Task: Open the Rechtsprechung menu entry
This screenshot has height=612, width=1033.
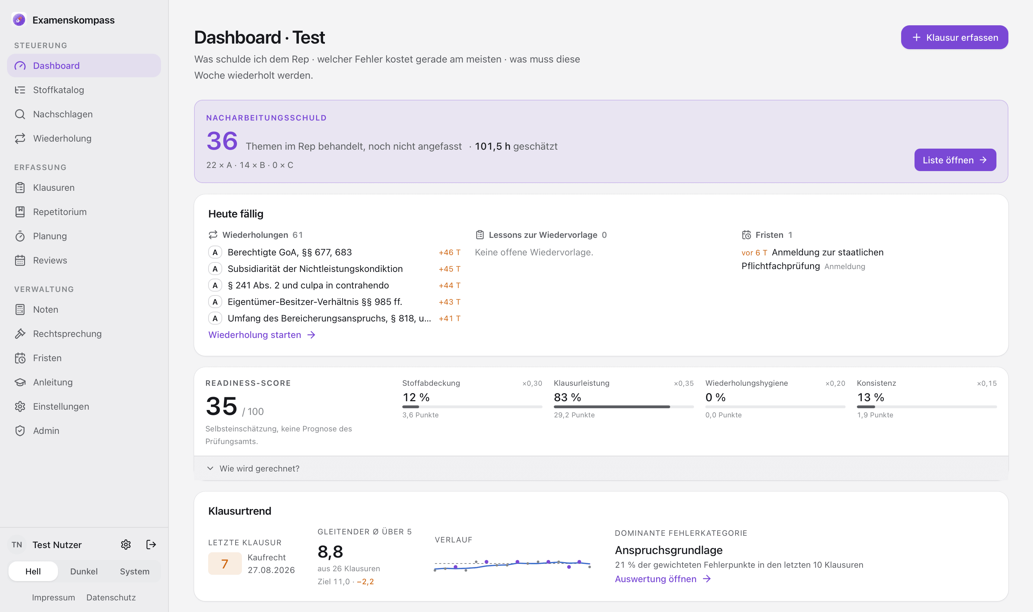Action: (x=84, y=334)
